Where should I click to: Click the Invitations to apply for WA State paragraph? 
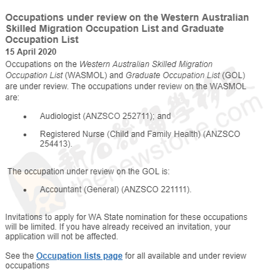[x=126, y=227]
